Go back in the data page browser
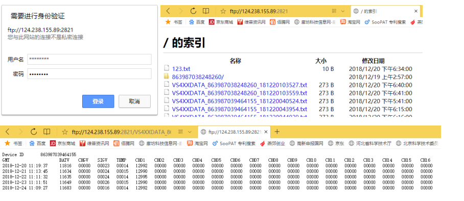 [8, 132]
